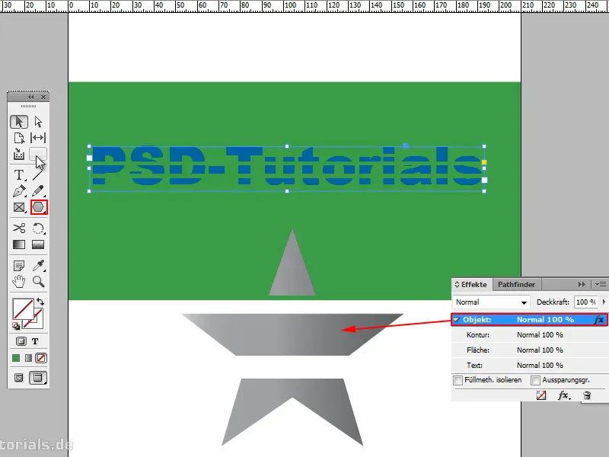Activate the Zoom magnifier tool
The image size is (609, 457).
38,281
